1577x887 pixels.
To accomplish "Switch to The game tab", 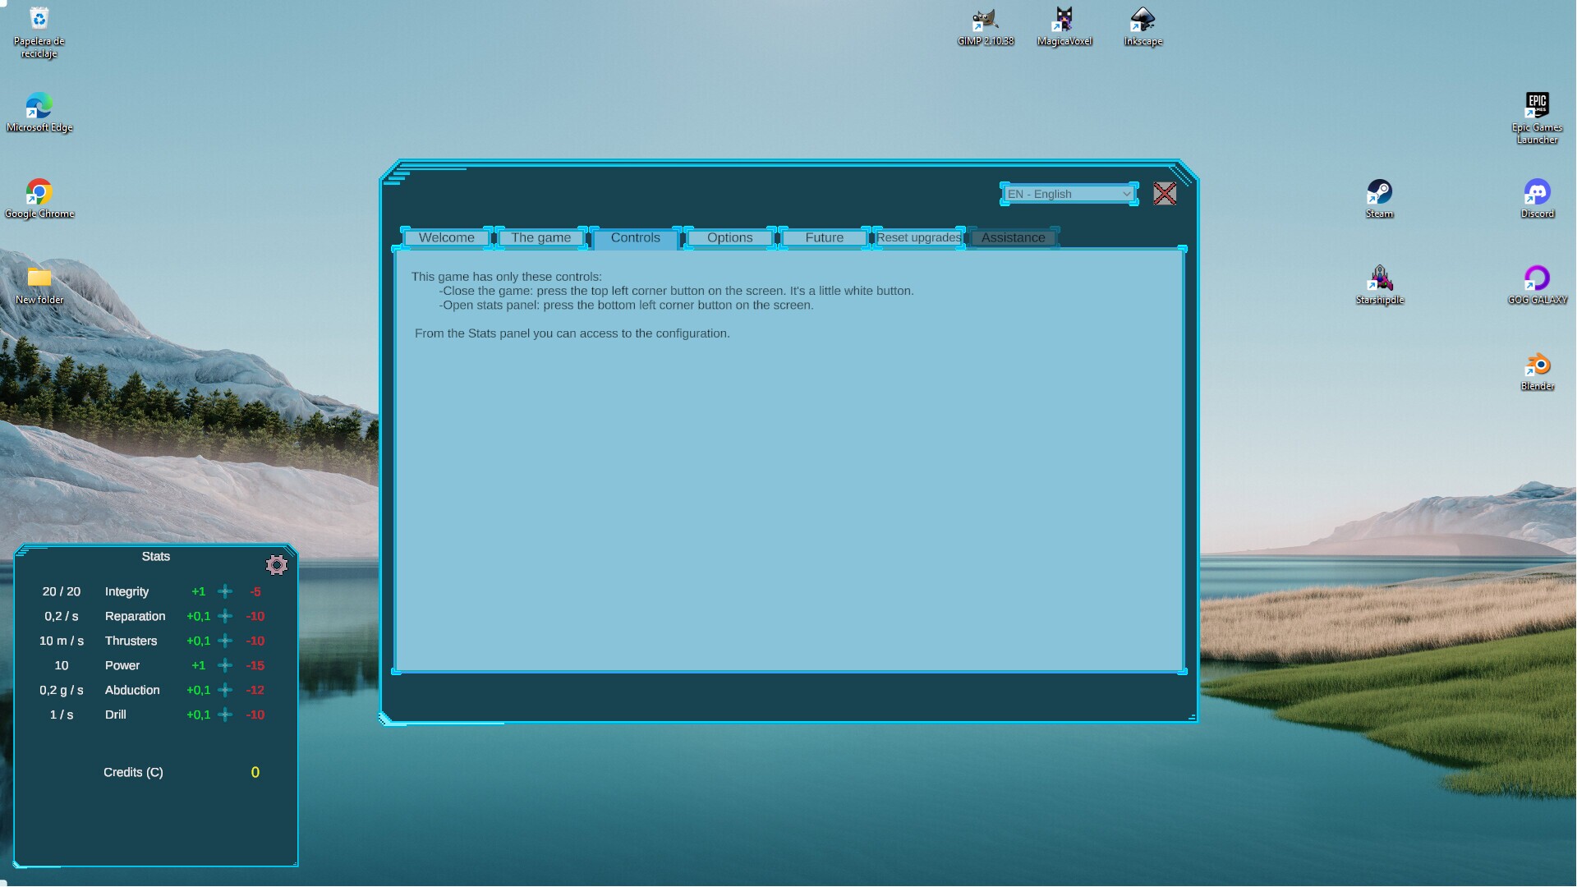I will (x=540, y=237).
